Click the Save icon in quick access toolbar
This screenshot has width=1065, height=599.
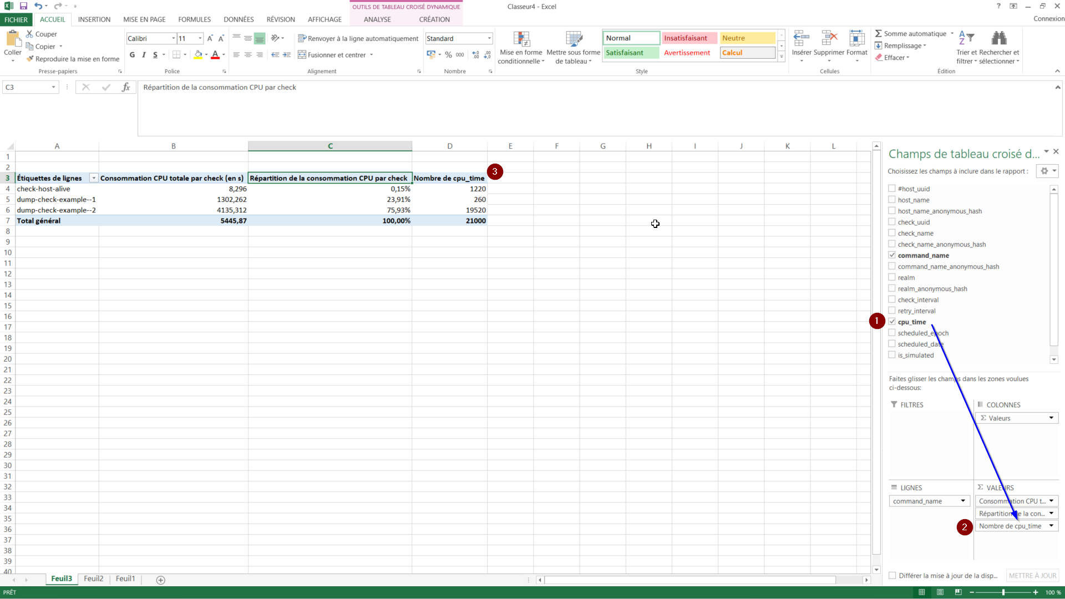pyautogui.click(x=23, y=6)
